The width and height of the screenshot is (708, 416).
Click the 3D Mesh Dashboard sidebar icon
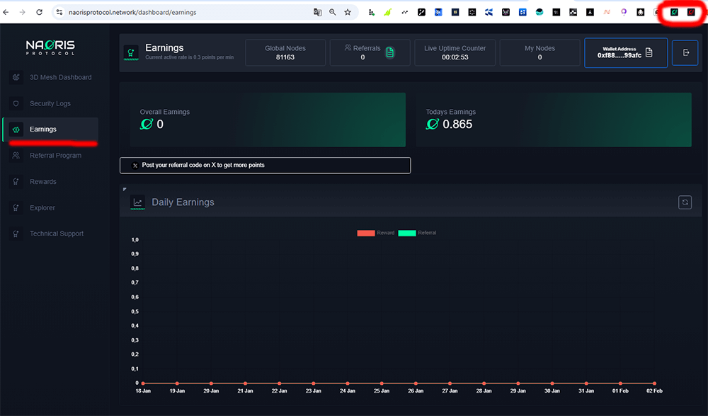(x=16, y=77)
